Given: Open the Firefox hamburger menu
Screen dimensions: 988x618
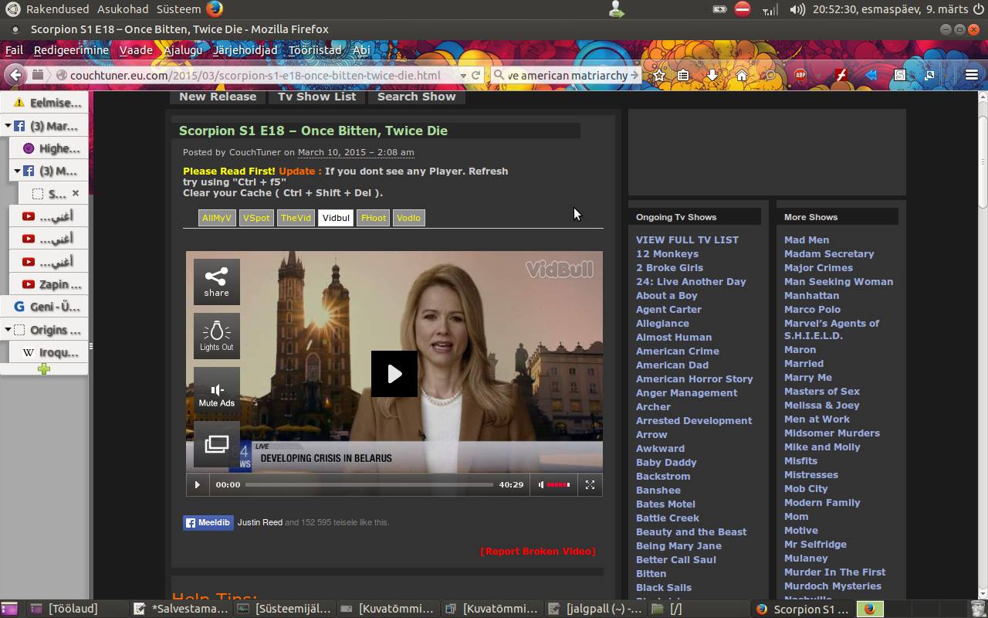Looking at the screenshot, I should pos(972,75).
